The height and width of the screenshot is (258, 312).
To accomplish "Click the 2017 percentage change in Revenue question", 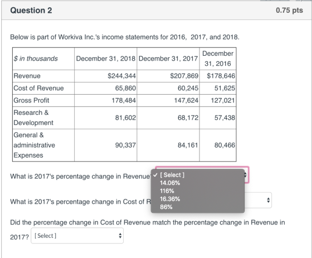I will [81, 177].
